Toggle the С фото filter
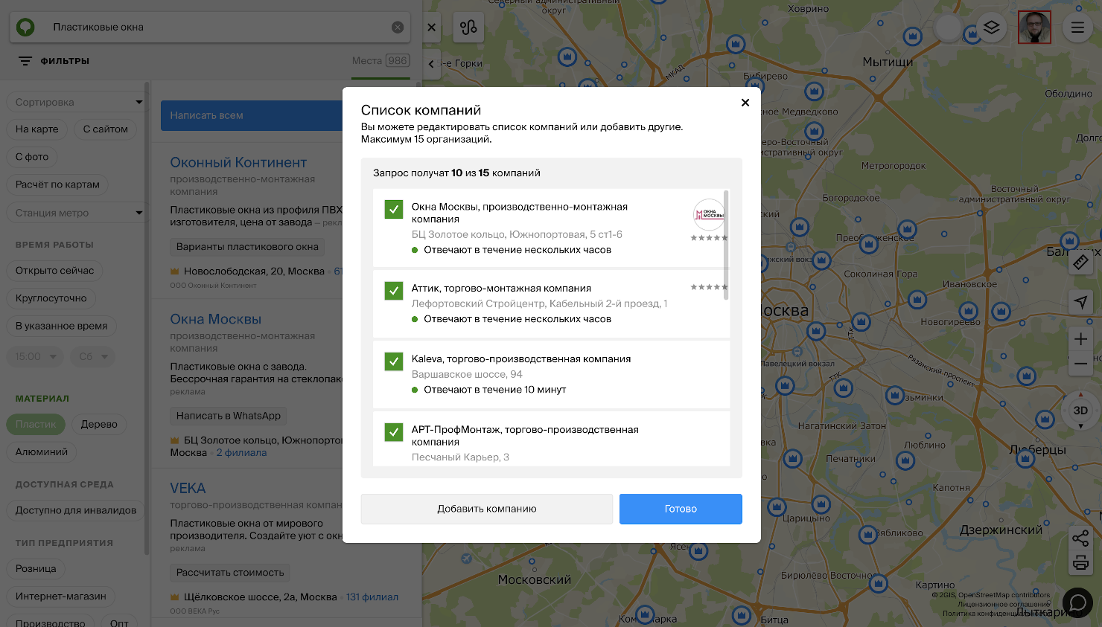Screen dimensions: 1102x627 click(x=32, y=157)
